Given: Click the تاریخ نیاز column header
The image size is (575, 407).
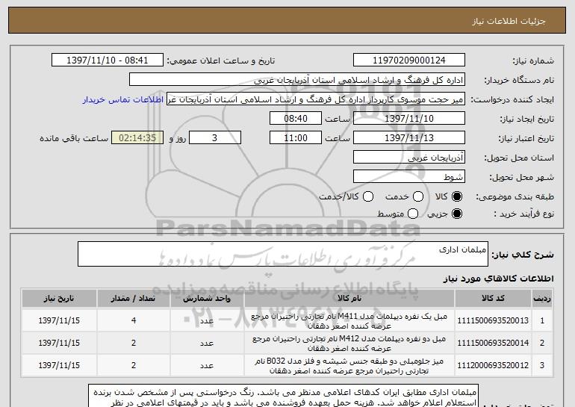Looking at the screenshot, I should (x=59, y=299).
